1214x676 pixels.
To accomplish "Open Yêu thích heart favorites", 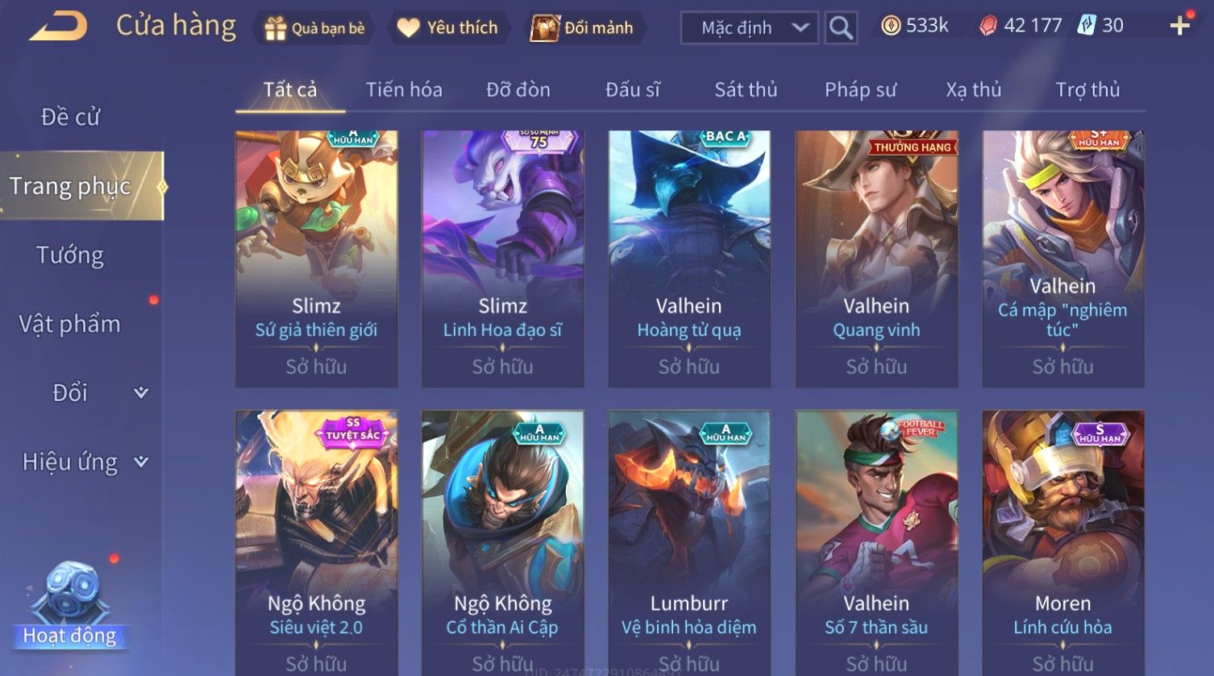I will coord(408,28).
